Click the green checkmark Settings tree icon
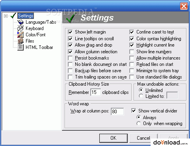 tap(13, 16)
